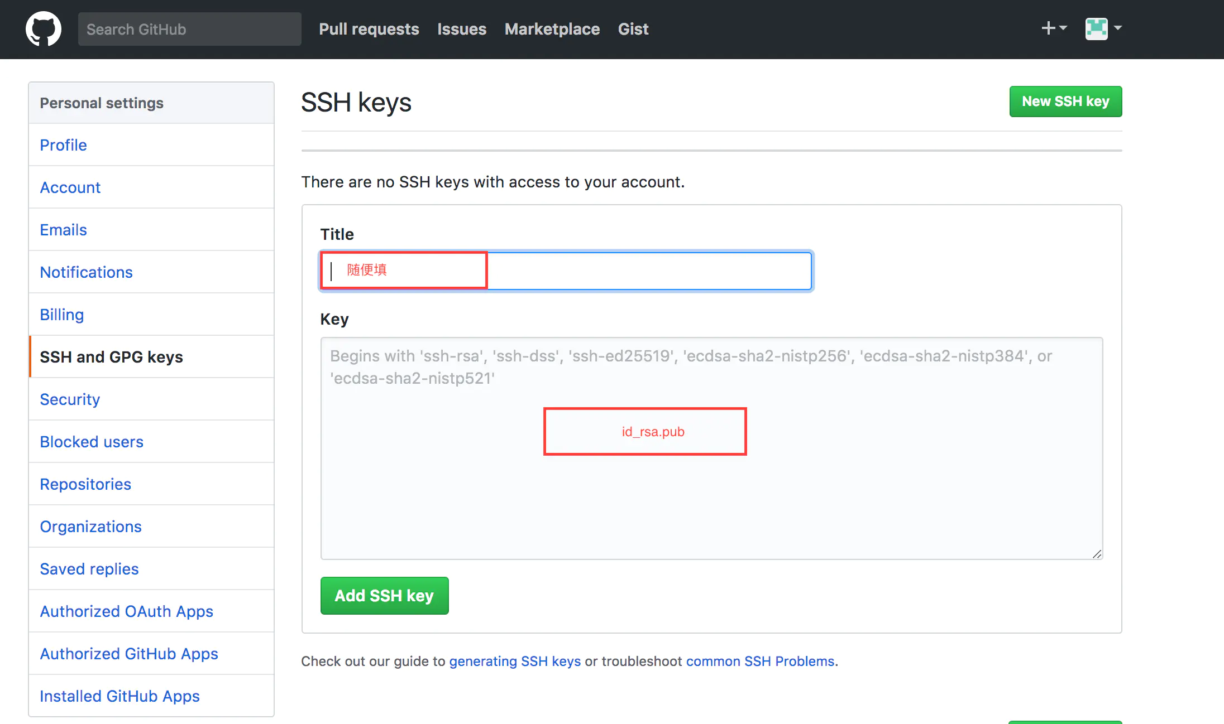Open common SSH Problems link

[x=760, y=661]
